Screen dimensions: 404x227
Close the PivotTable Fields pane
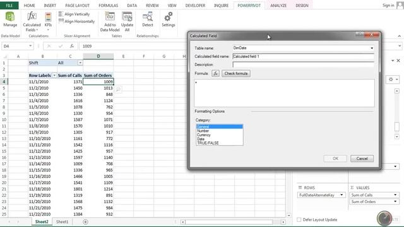pos(398,61)
